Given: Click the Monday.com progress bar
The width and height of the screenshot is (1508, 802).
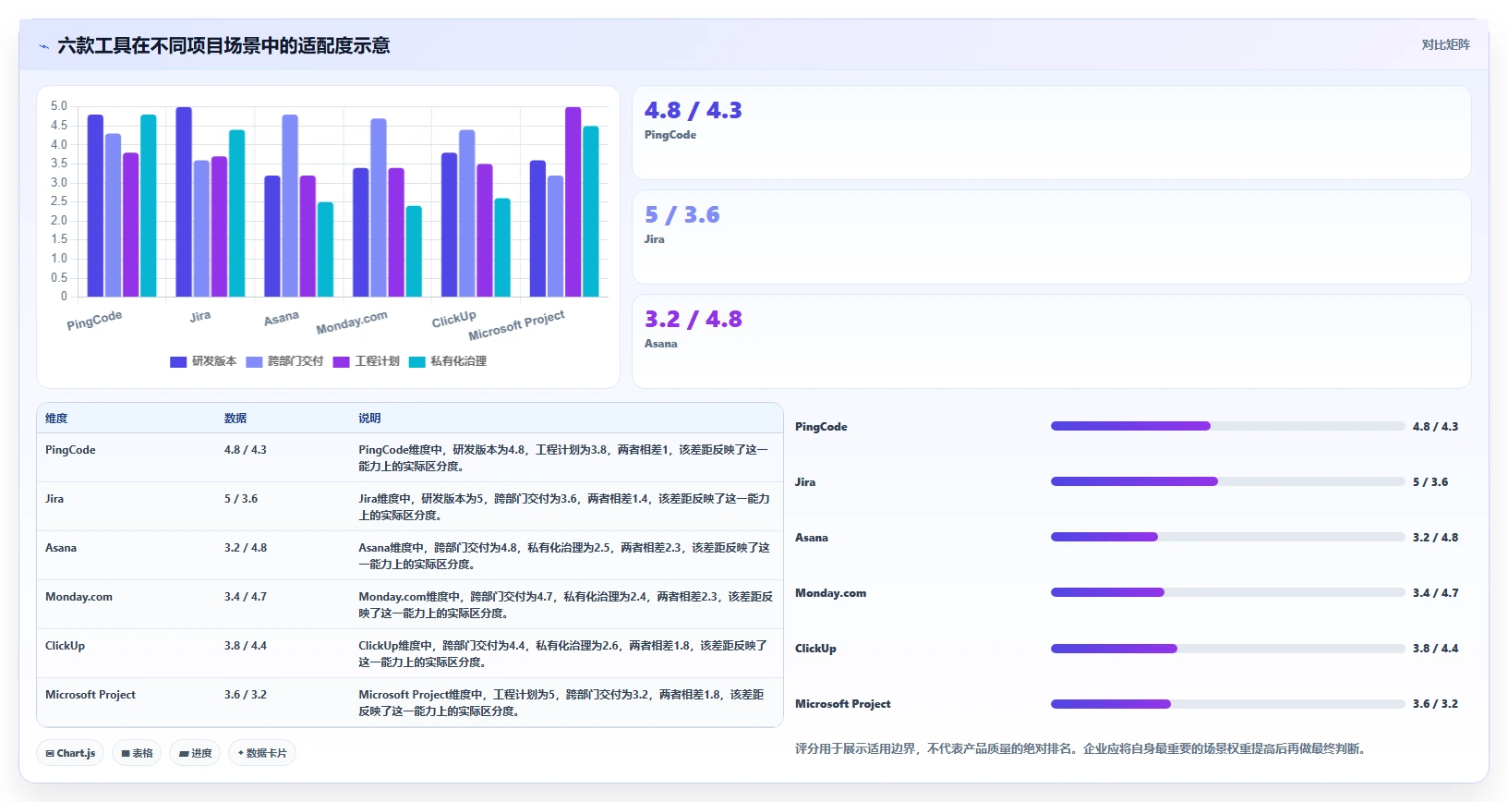Looking at the screenshot, I should (1227, 592).
